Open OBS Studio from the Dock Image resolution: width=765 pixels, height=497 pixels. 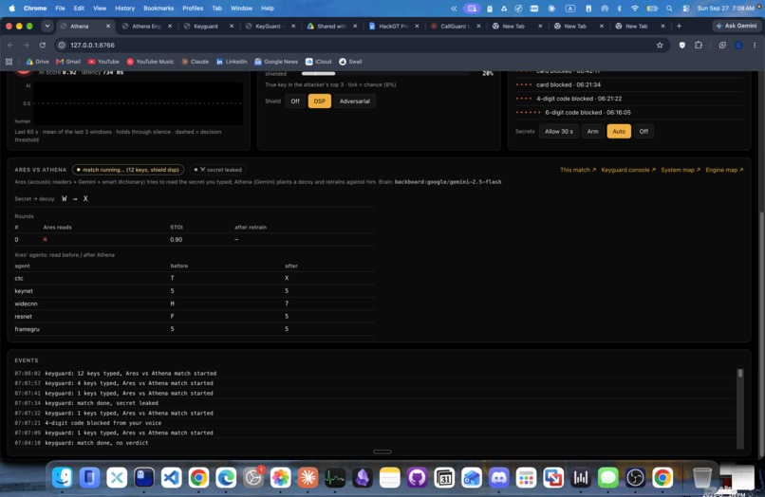click(635, 477)
